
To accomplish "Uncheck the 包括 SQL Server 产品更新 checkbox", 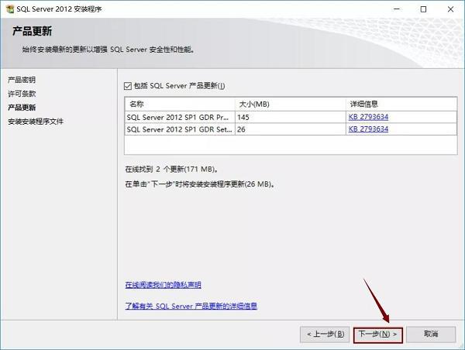I will [x=129, y=86].
